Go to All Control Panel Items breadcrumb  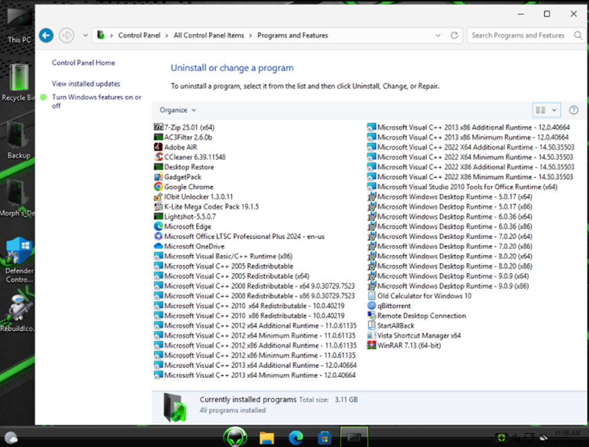209,35
